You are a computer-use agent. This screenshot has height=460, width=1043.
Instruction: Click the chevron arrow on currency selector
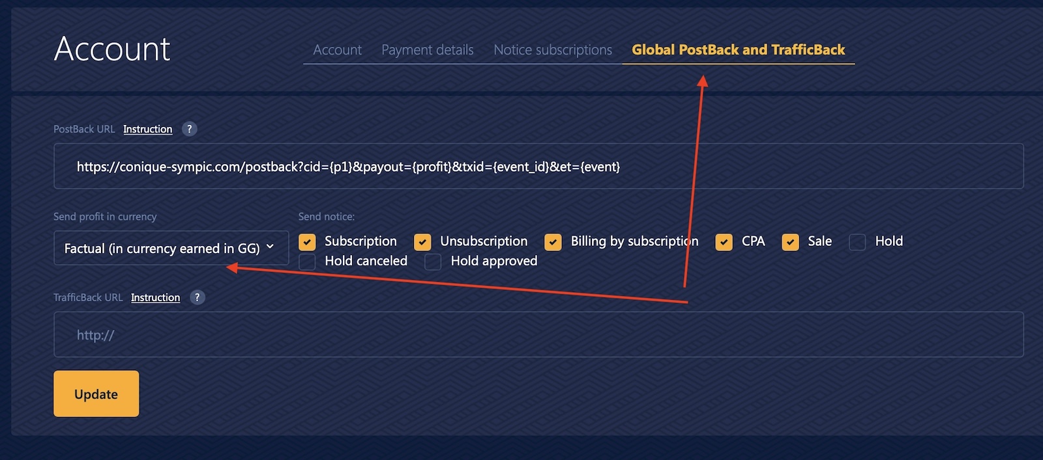tap(270, 247)
